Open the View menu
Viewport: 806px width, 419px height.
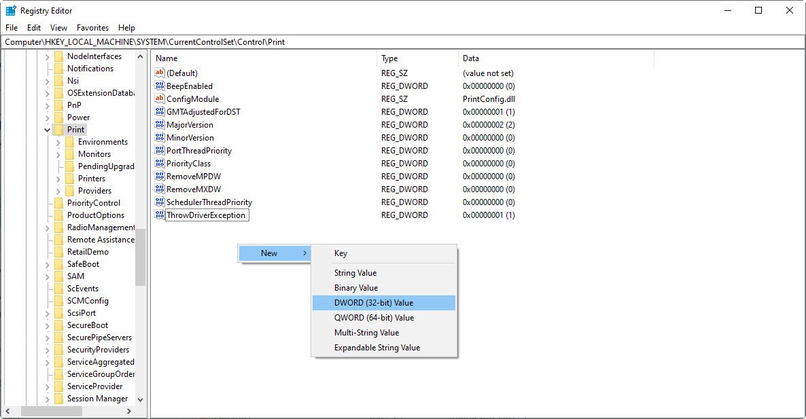tap(58, 28)
